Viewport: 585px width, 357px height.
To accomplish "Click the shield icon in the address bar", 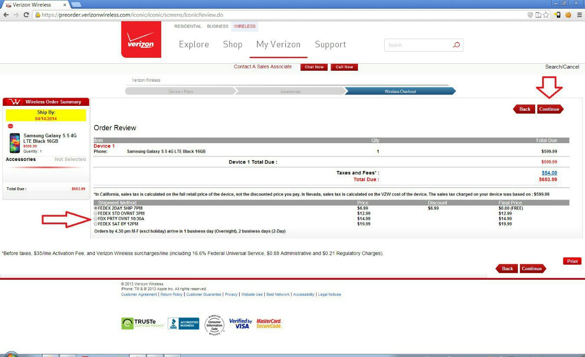I will [x=530, y=15].
